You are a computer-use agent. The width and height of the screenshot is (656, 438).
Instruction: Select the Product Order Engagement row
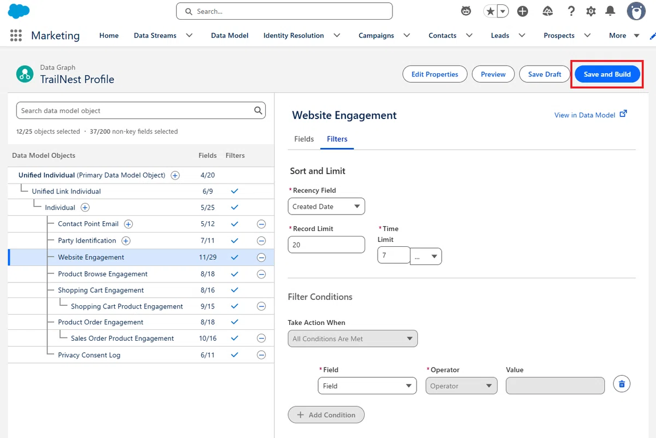pyautogui.click(x=141, y=322)
